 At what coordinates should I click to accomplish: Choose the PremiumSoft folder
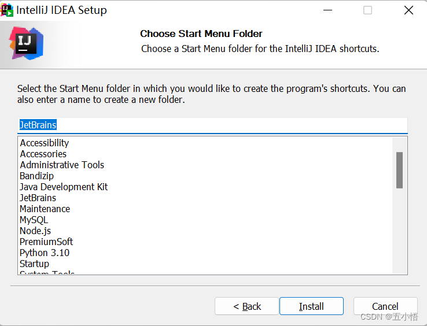click(46, 242)
